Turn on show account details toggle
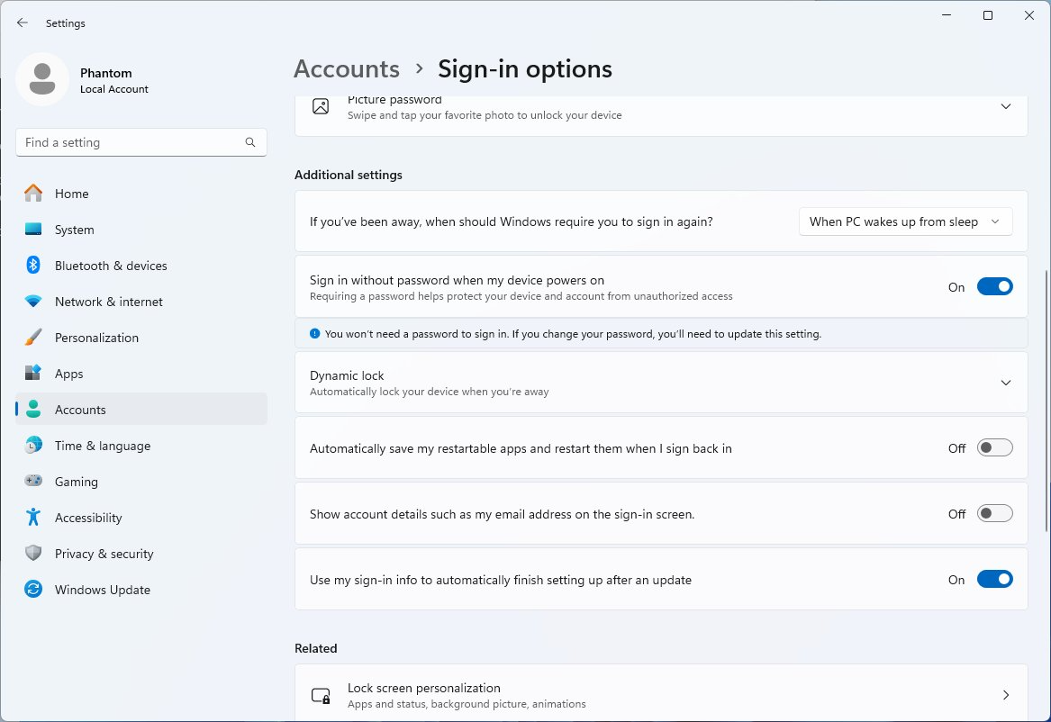This screenshot has width=1051, height=722. click(x=994, y=514)
